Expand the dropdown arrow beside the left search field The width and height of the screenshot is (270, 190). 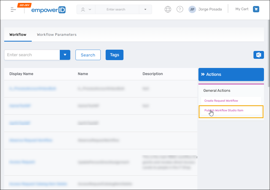[65, 55]
